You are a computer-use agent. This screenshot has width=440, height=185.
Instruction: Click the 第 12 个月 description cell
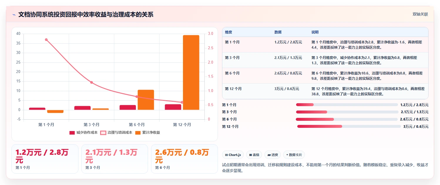click(368, 91)
